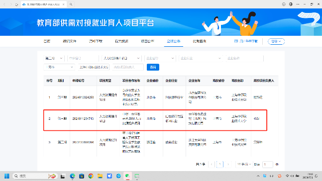
Task: Launch Google Chrome from the taskbar
Action: pyautogui.click(x=91, y=176)
